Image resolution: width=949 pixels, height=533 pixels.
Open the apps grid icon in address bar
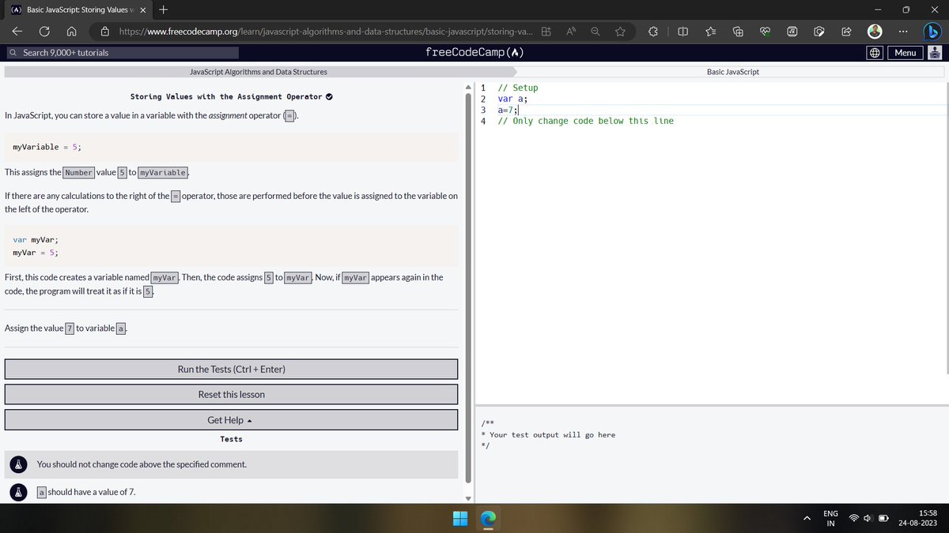546,32
